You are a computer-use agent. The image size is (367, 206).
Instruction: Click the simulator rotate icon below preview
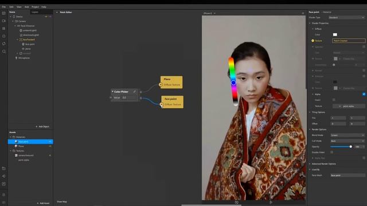(x=237, y=203)
